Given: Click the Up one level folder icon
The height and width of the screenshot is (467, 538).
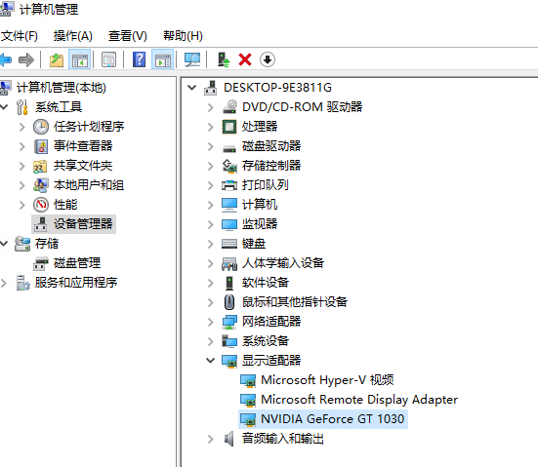Looking at the screenshot, I should tap(57, 60).
